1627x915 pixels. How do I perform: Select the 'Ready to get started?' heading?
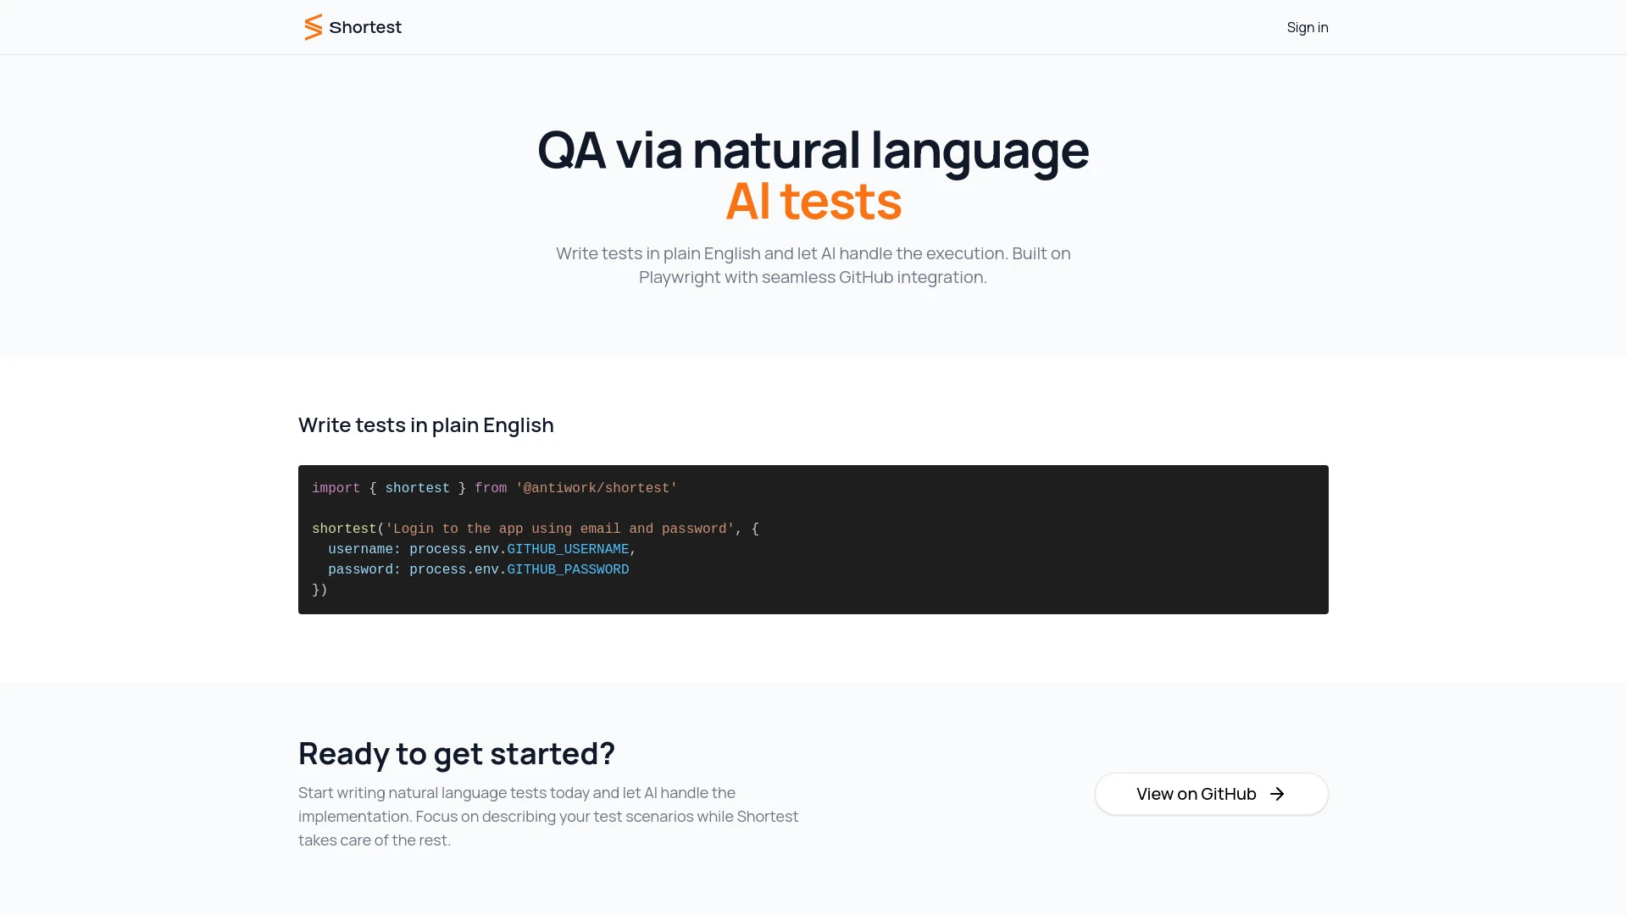tap(456, 753)
